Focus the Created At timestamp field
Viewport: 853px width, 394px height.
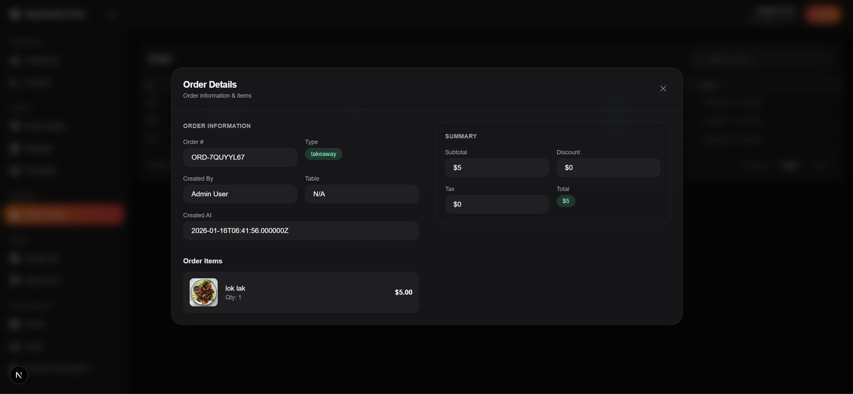click(x=300, y=231)
